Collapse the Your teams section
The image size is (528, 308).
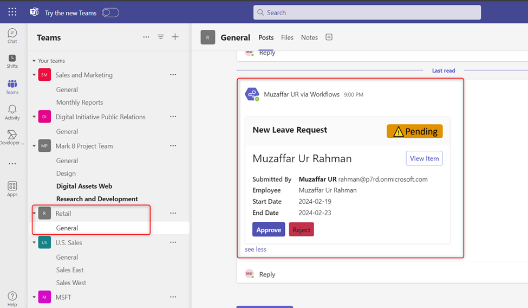point(34,61)
